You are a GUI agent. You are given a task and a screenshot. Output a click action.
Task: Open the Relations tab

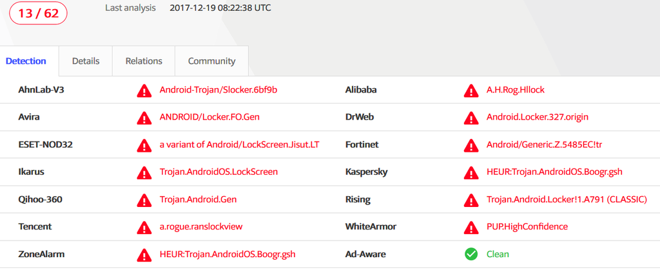144,61
